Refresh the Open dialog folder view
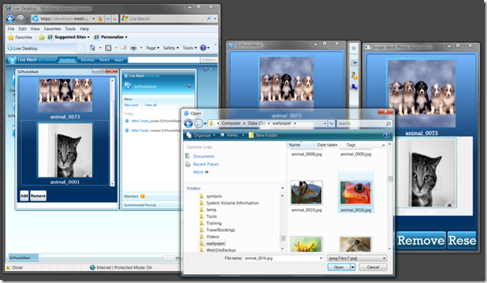 tap(331, 123)
